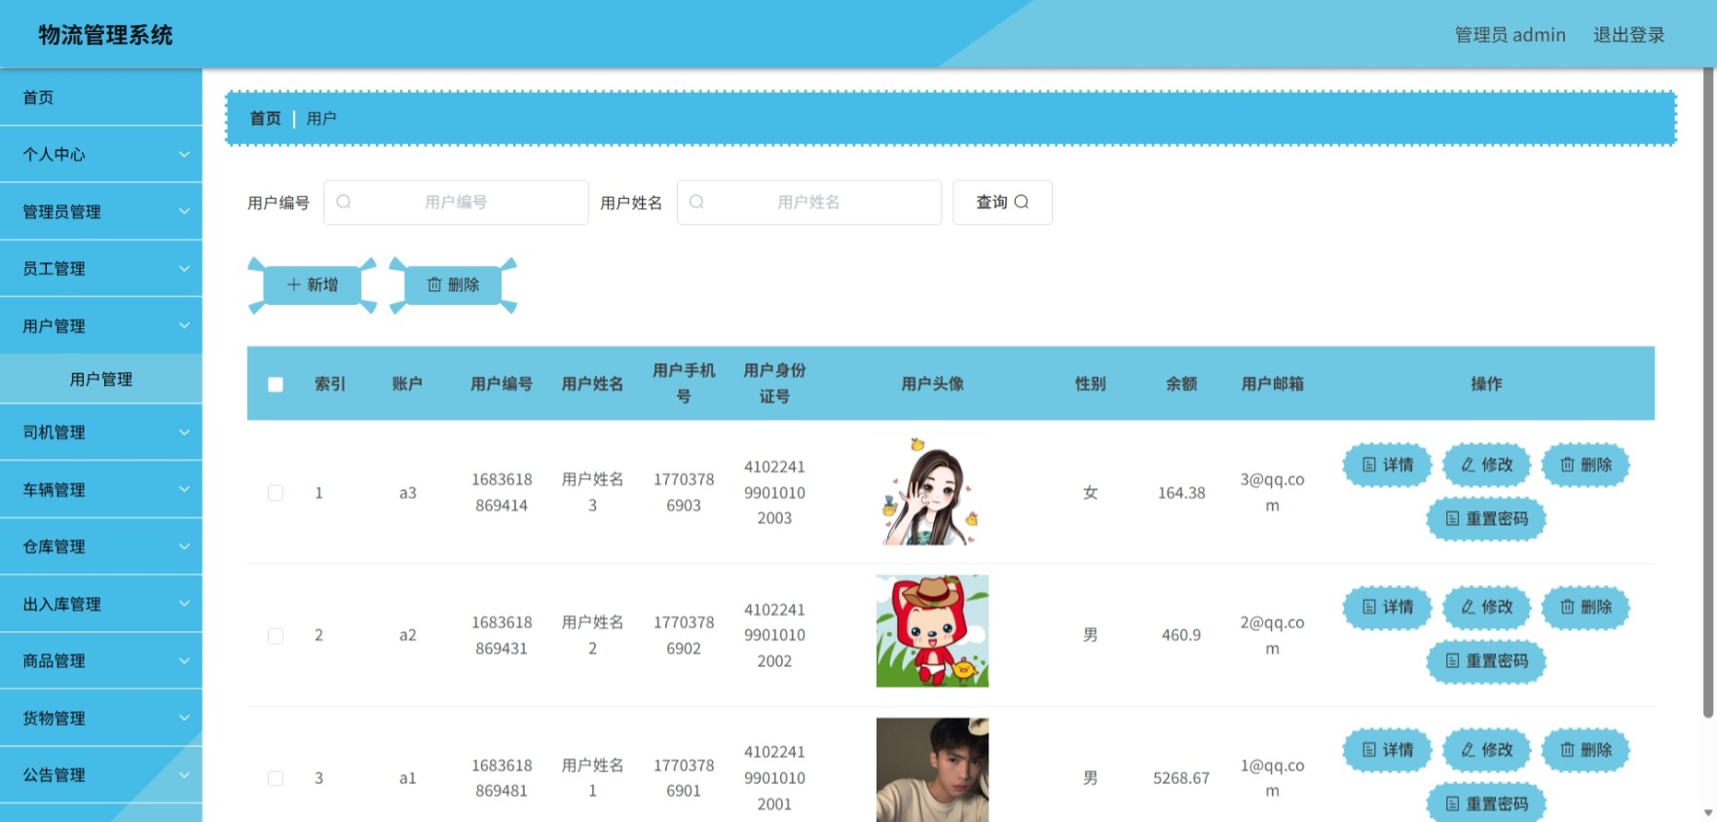
Task: Click the search icon in 用户姓名 field
Action: pos(696,202)
